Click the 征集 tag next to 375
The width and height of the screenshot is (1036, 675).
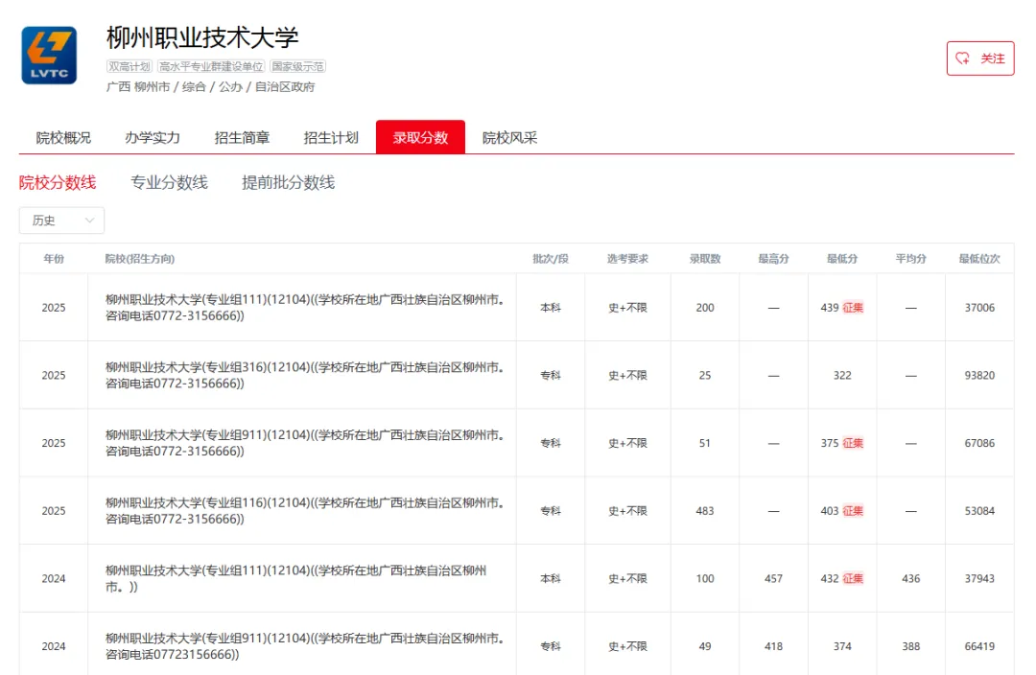[x=853, y=443]
